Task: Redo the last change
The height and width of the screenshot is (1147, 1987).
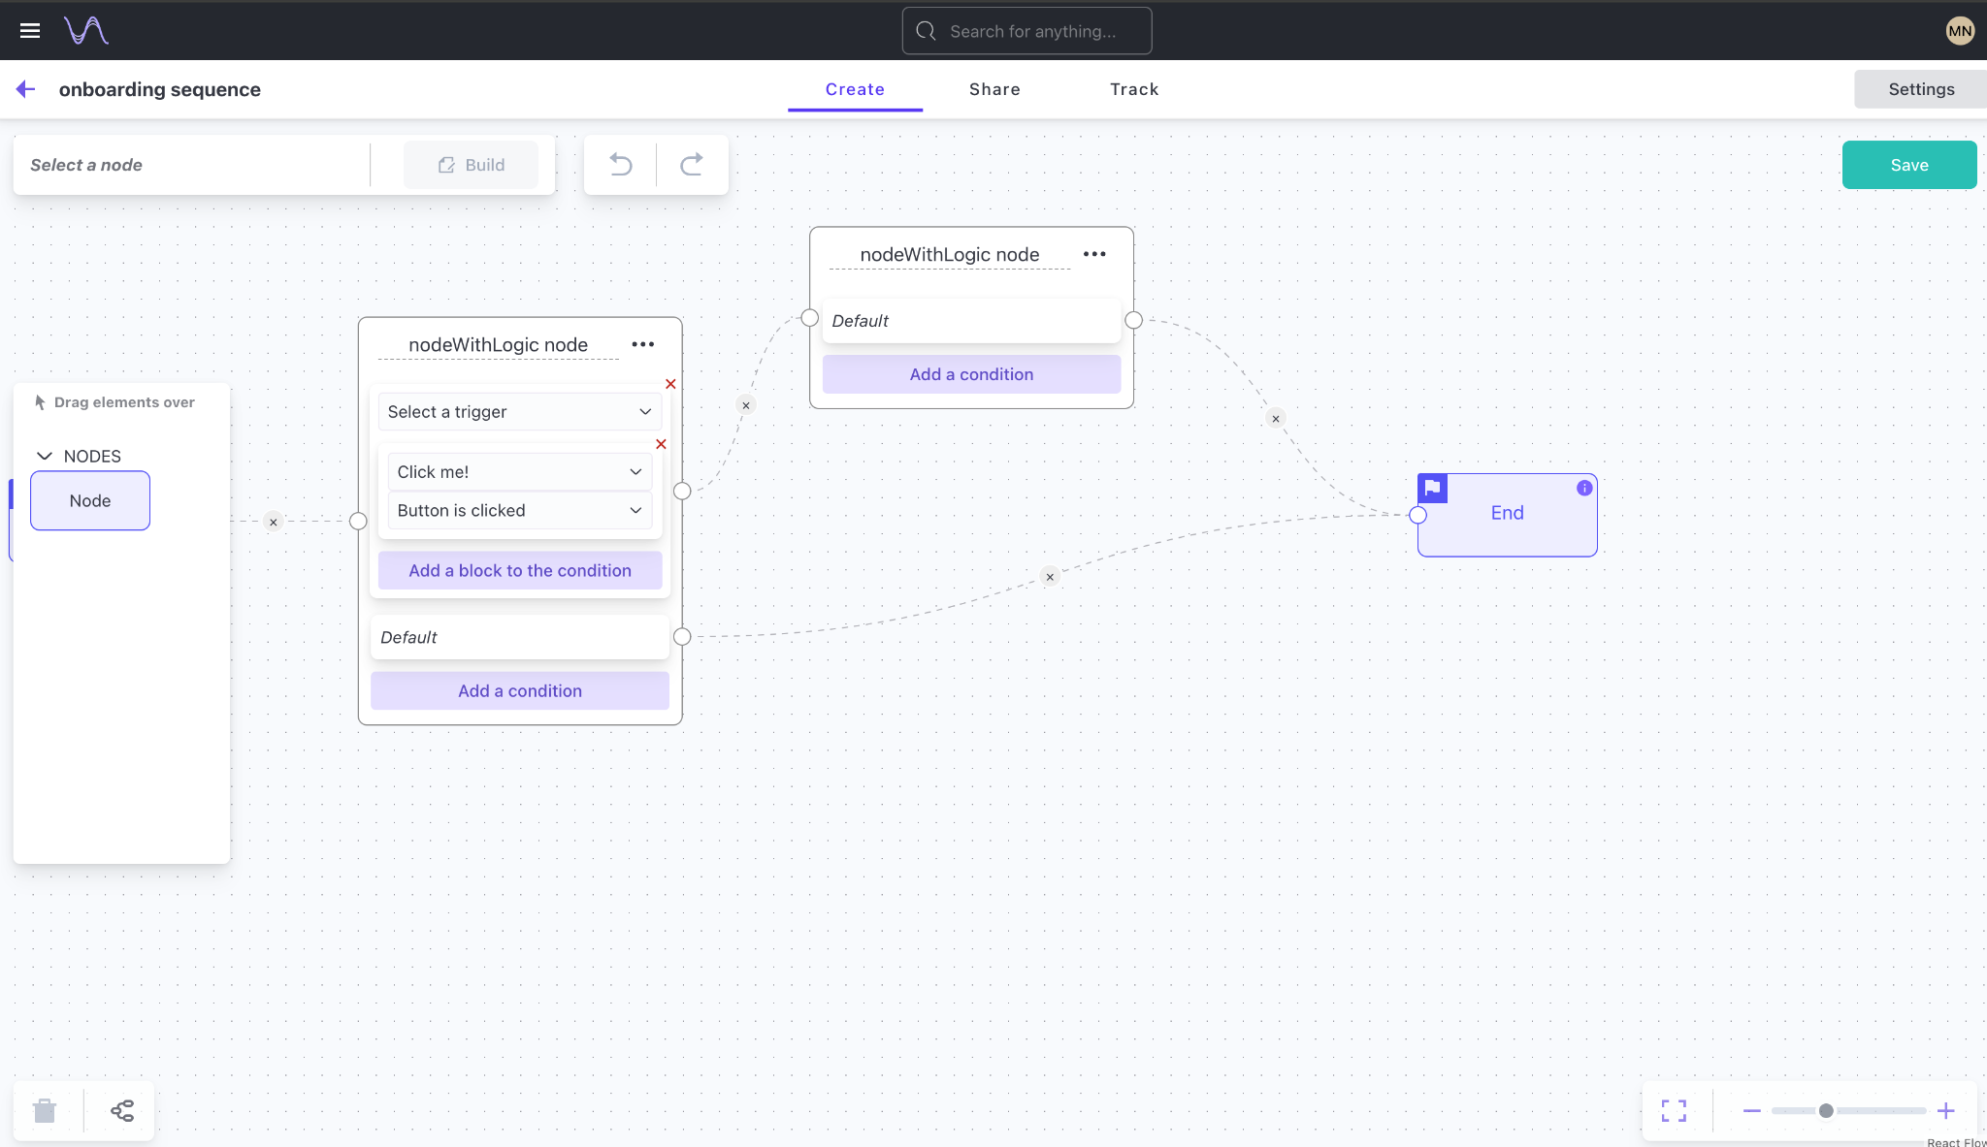Action: coord(691,165)
